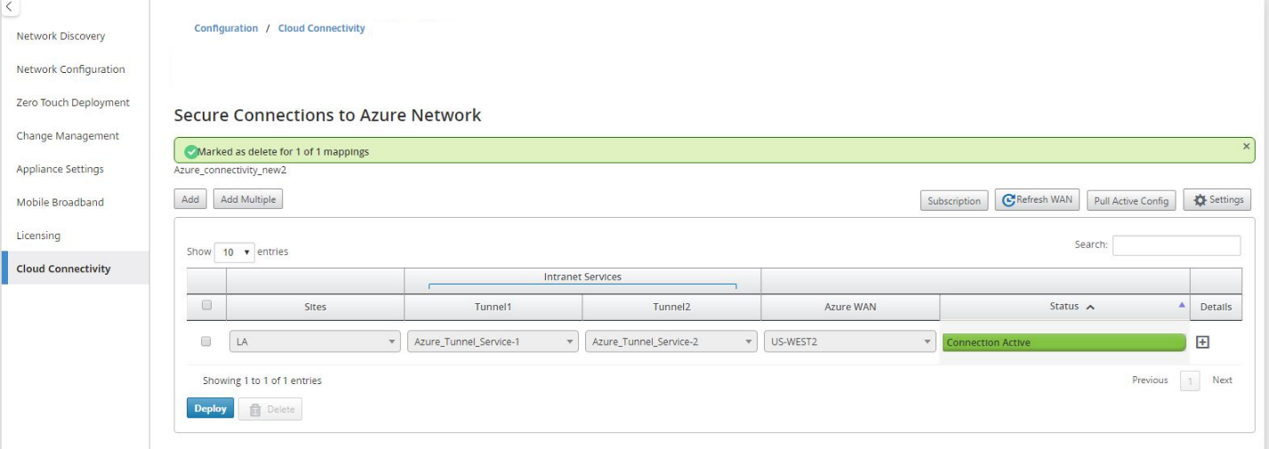1269x449 pixels.
Task: Open Network Discovery in the sidebar
Action: coord(60,36)
